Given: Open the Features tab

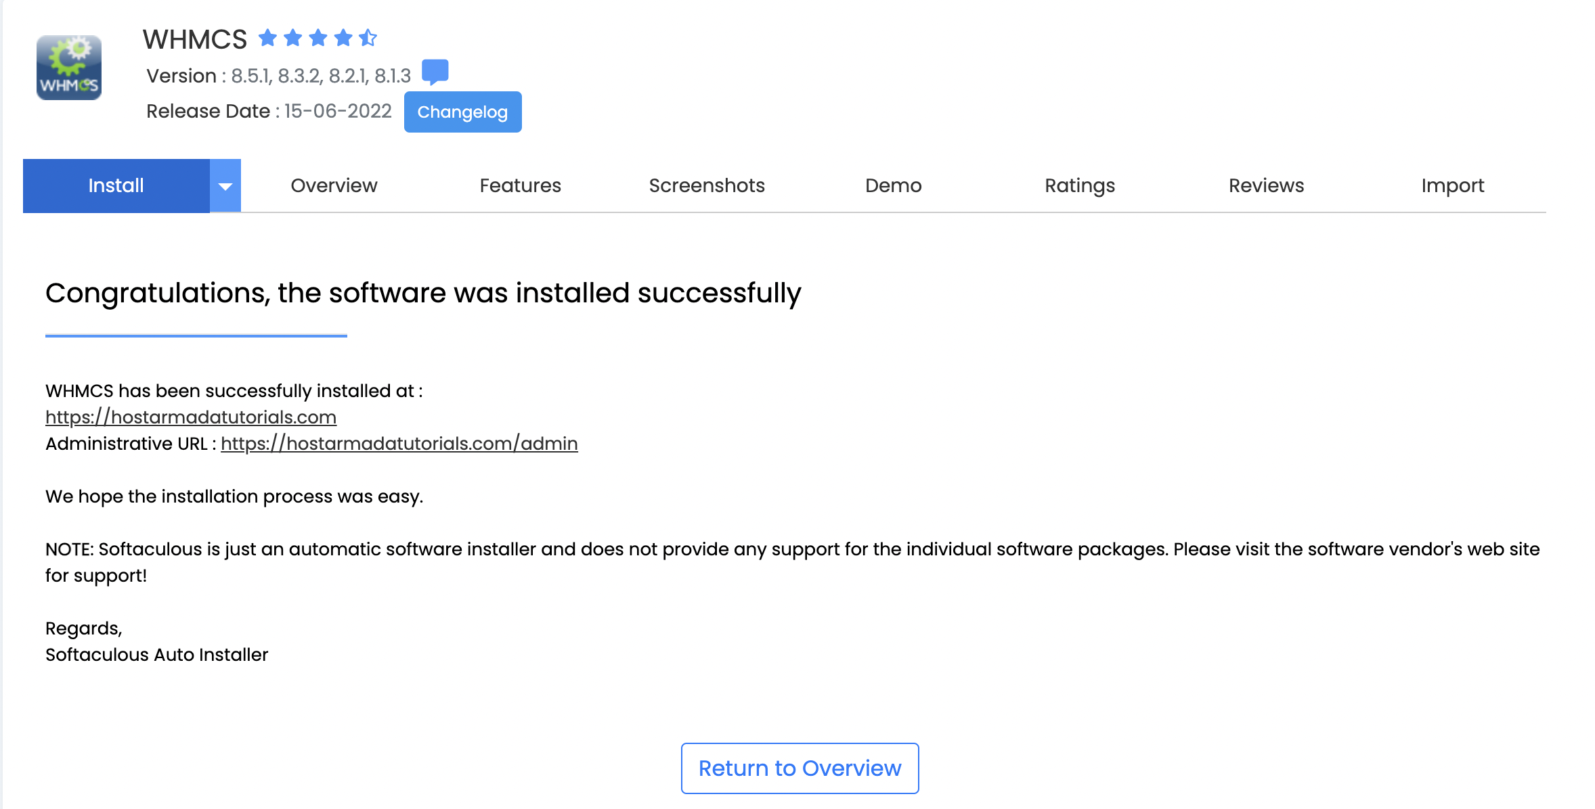Looking at the screenshot, I should click(x=520, y=185).
